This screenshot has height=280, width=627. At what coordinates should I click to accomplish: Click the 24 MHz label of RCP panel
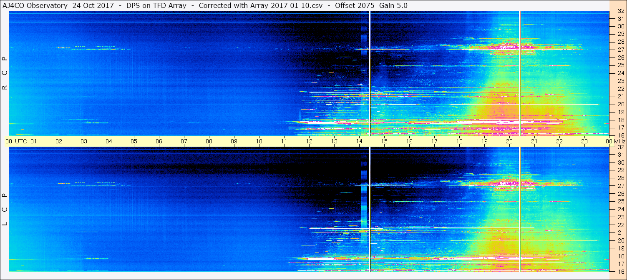tap(620, 73)
